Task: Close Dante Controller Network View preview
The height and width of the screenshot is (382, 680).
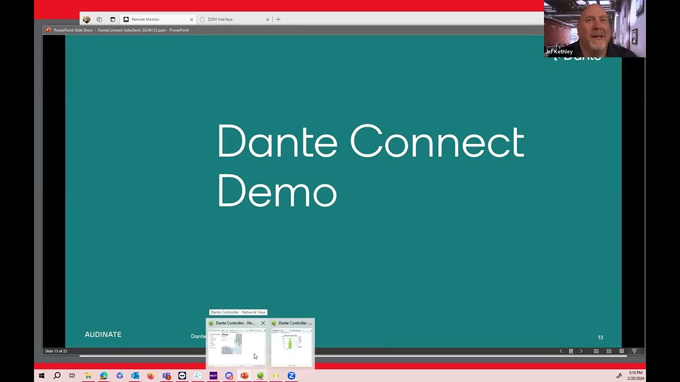Action: tap(263, 323)
